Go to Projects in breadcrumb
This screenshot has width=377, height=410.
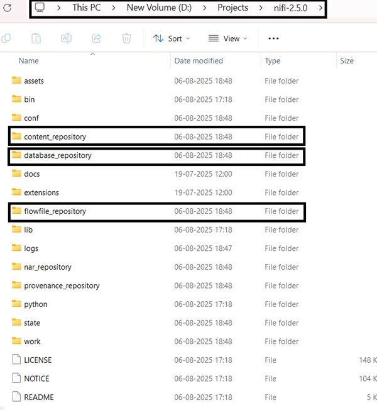[x=232, y=8]
